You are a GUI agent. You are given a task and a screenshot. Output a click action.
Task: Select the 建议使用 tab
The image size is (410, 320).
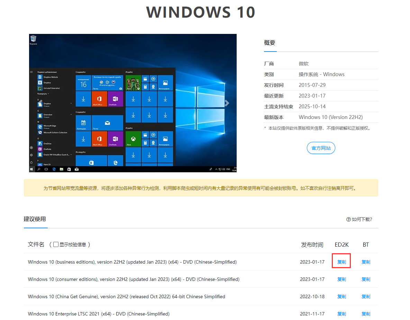(35, 219)
